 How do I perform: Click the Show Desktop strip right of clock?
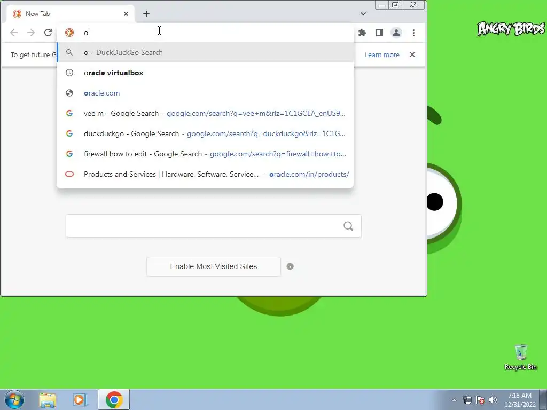coord(543,399)
